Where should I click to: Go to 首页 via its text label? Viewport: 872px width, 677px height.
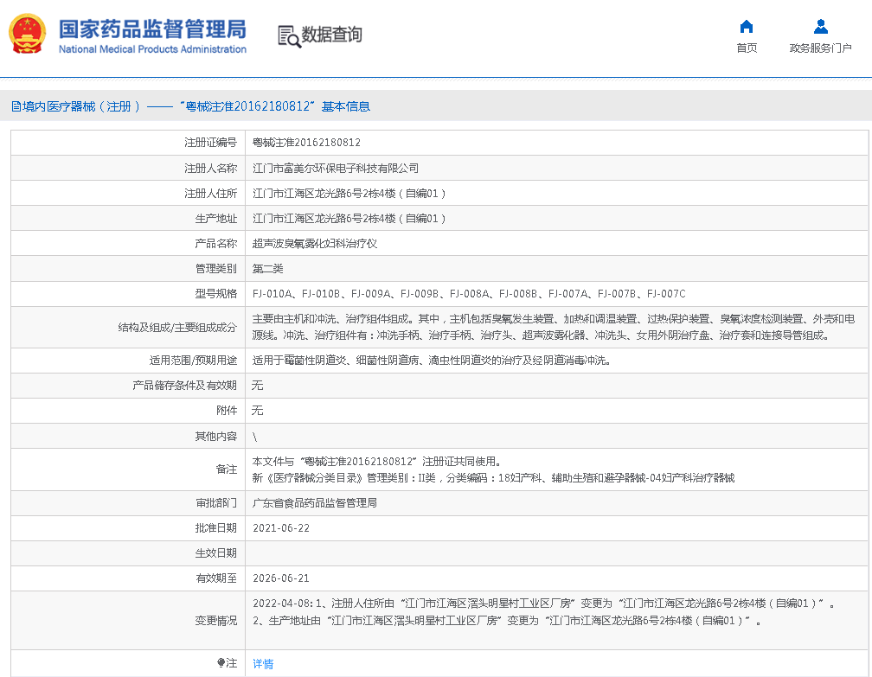click(x=747, y=48)
